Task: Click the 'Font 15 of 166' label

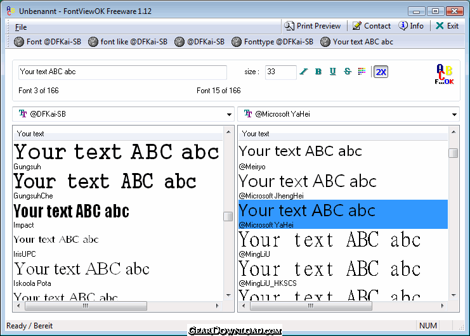Action: [x=219, y=91]
